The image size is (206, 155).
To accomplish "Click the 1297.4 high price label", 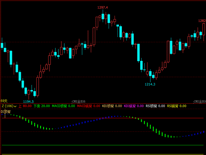I will pyautogui.click(x=103, y=7).
